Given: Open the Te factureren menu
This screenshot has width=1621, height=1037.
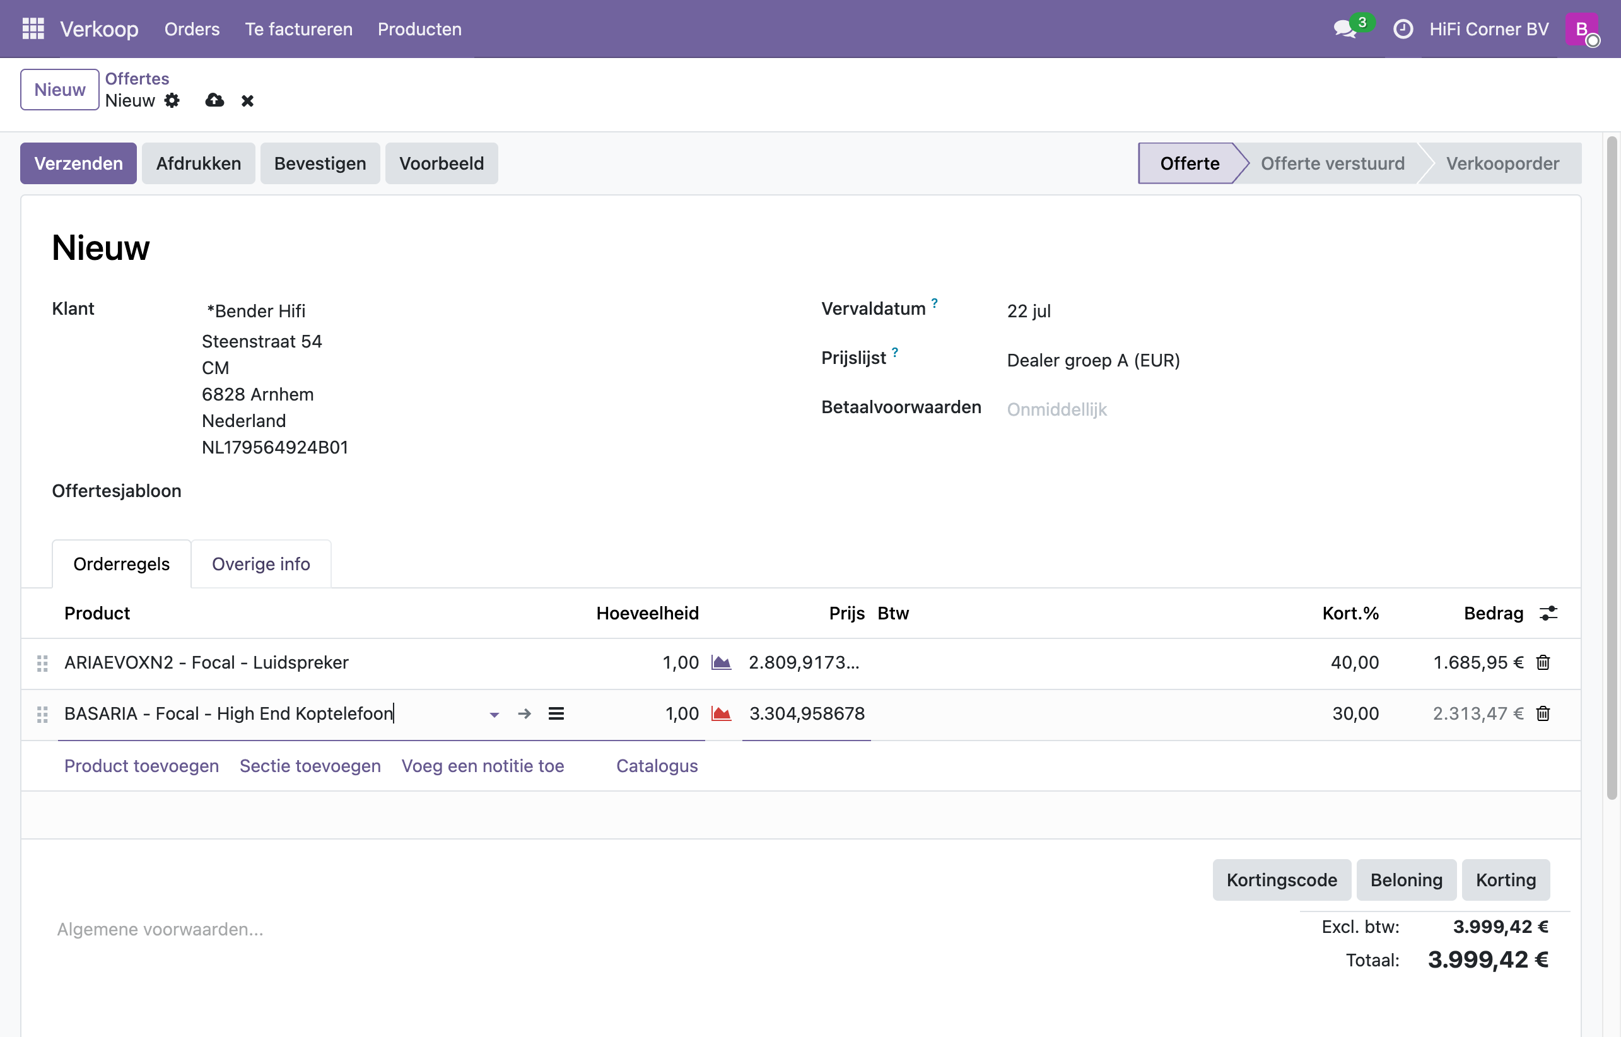Looking at the screenshot, I should [x=298, y=29].
